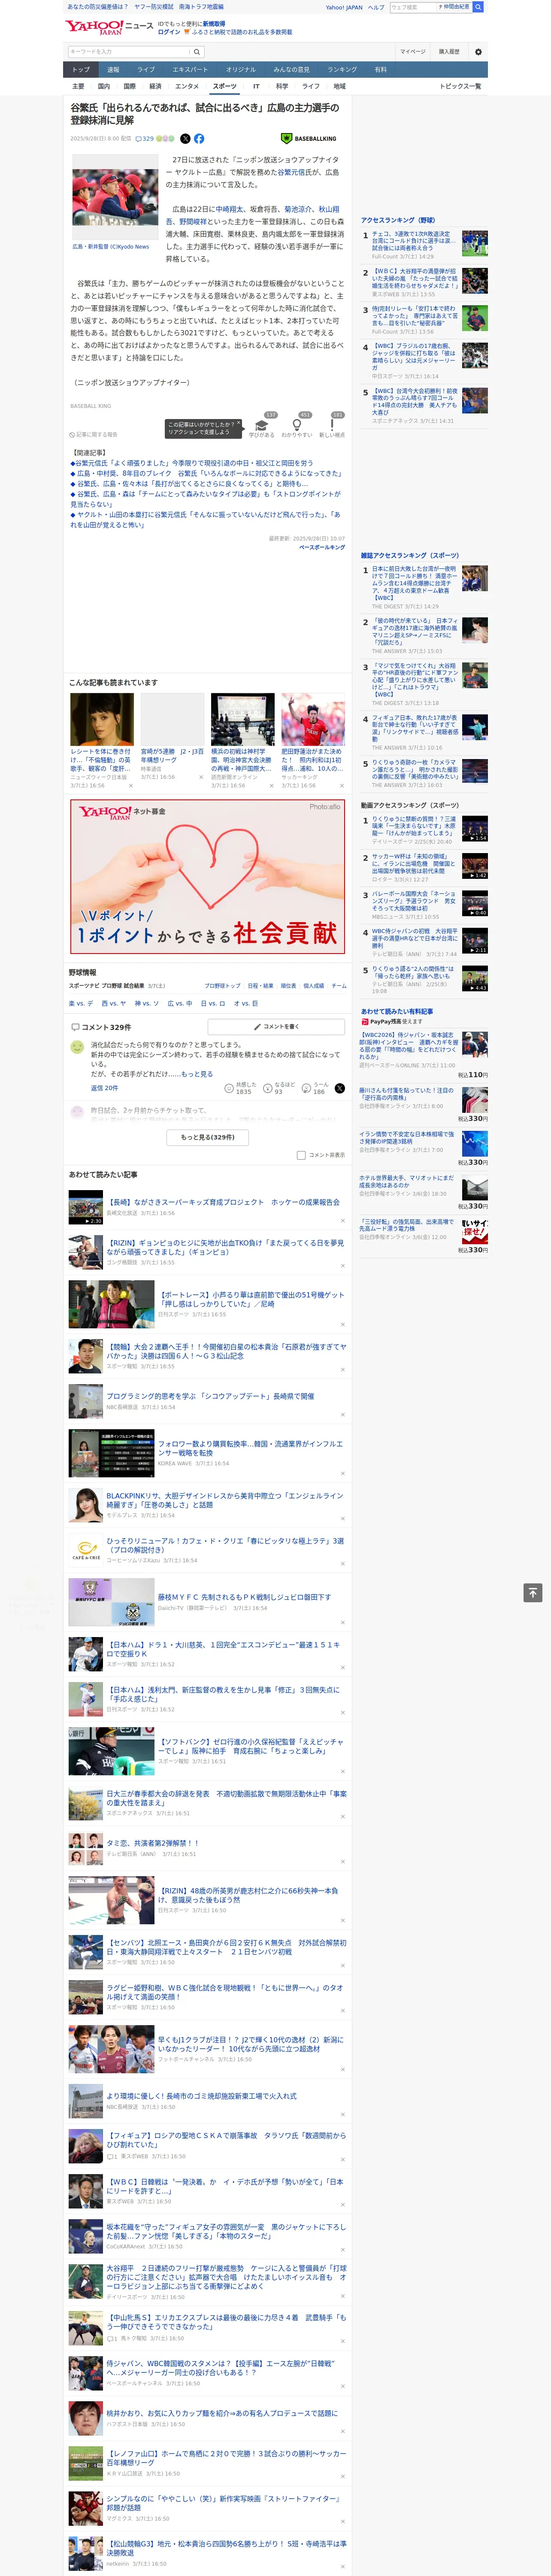Expand the first comment with もっと見る
This screenshot has height=2576, width=551.
pos(197,1074)
